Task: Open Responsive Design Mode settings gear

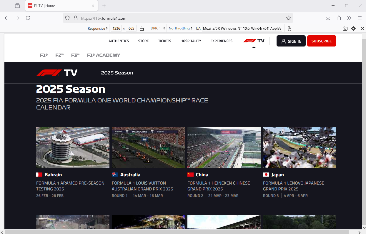Action: pyautogui.click(x=353, y=29)
